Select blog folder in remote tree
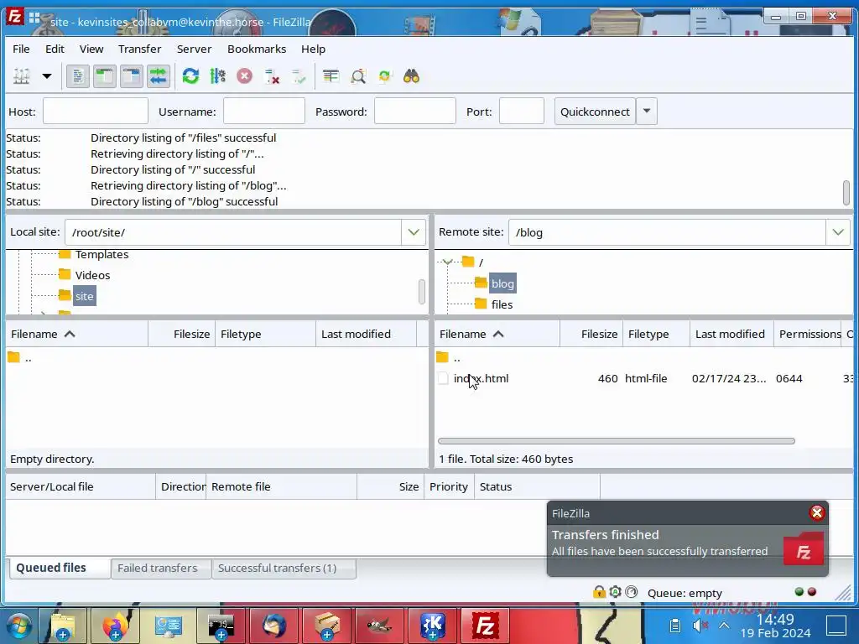Image resolution: width=859 pixels, height=644 pixels. click(x=502, y=283)
